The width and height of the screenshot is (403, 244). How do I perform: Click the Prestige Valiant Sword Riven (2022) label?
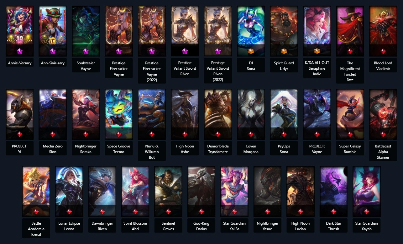(x=218, y=71)
